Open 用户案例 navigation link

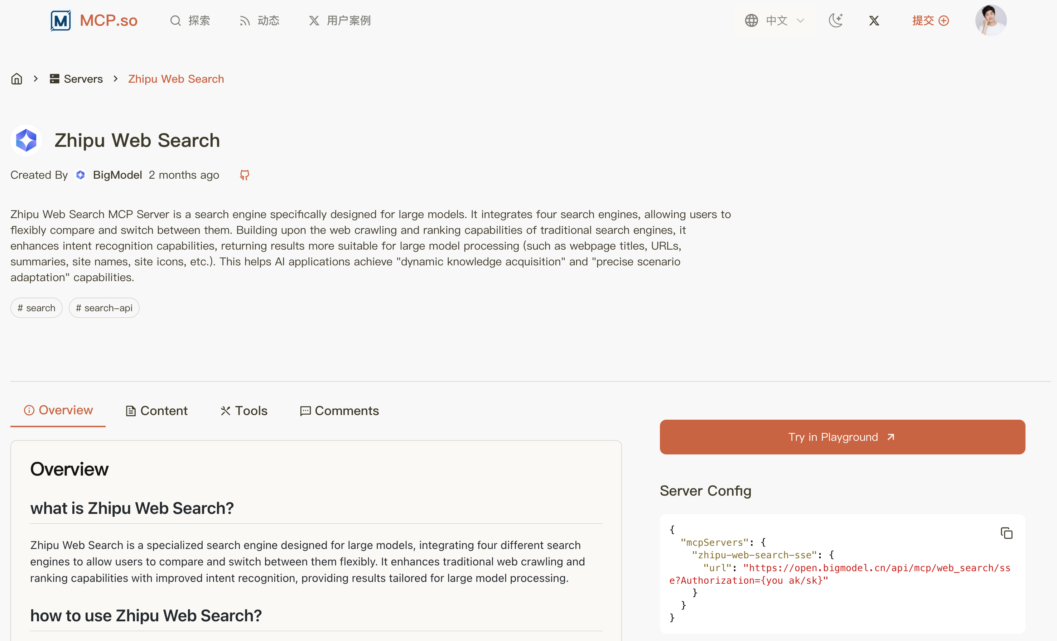(340, 20)
